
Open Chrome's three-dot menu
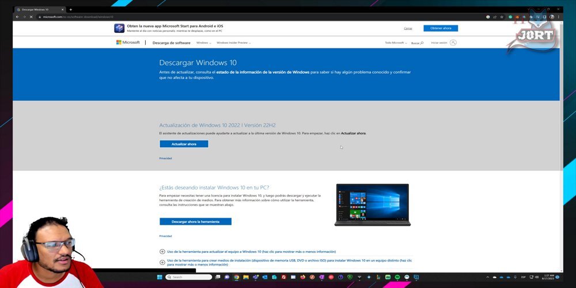pyautogui.click(x=559, y=17)
